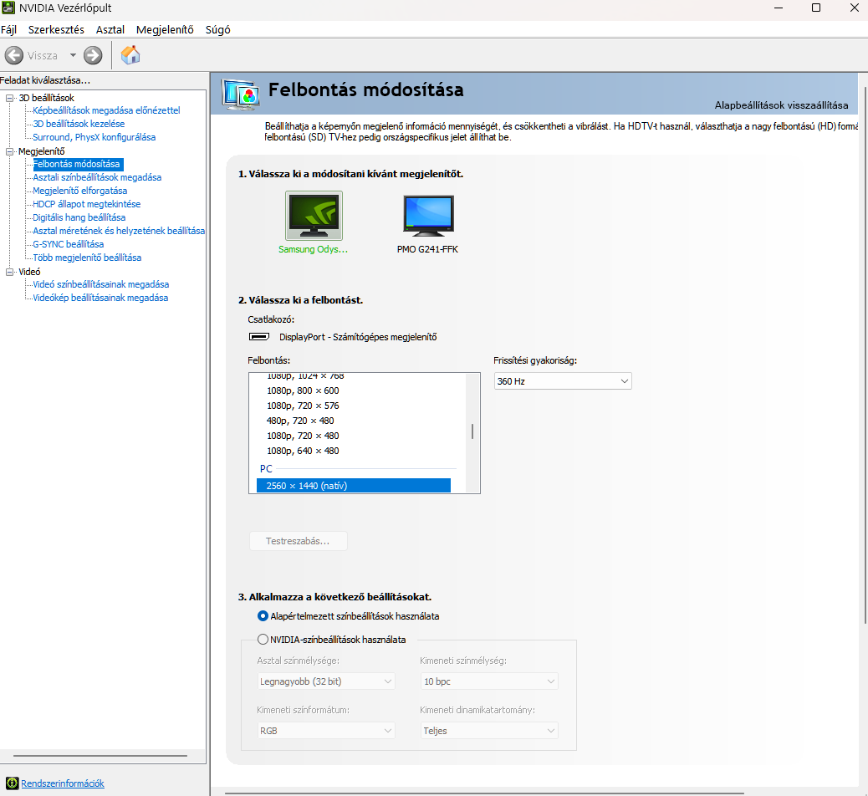The height and width of the screenshot is (796, 868).
Task: Click the Back arrow icon in toolbar
Action: coord(14,55)
